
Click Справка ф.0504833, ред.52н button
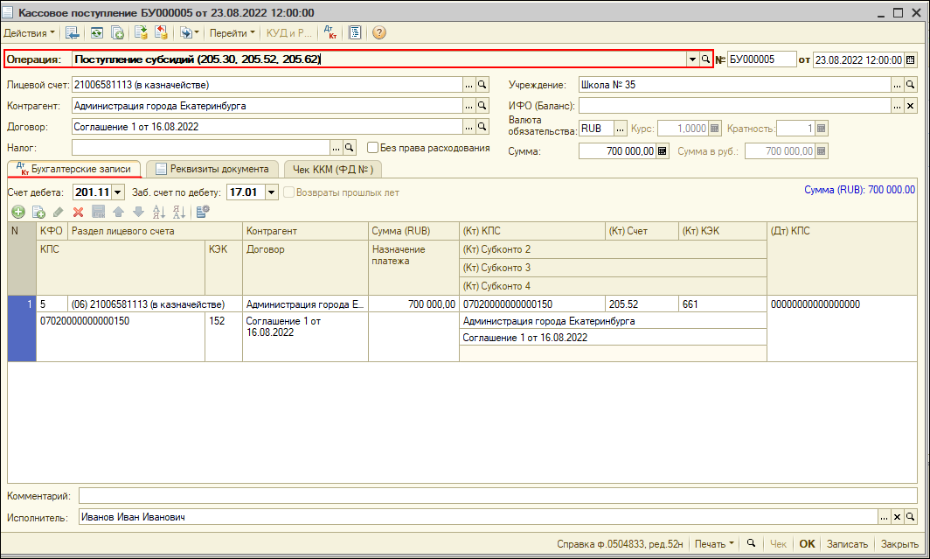[x=620, y=544]
